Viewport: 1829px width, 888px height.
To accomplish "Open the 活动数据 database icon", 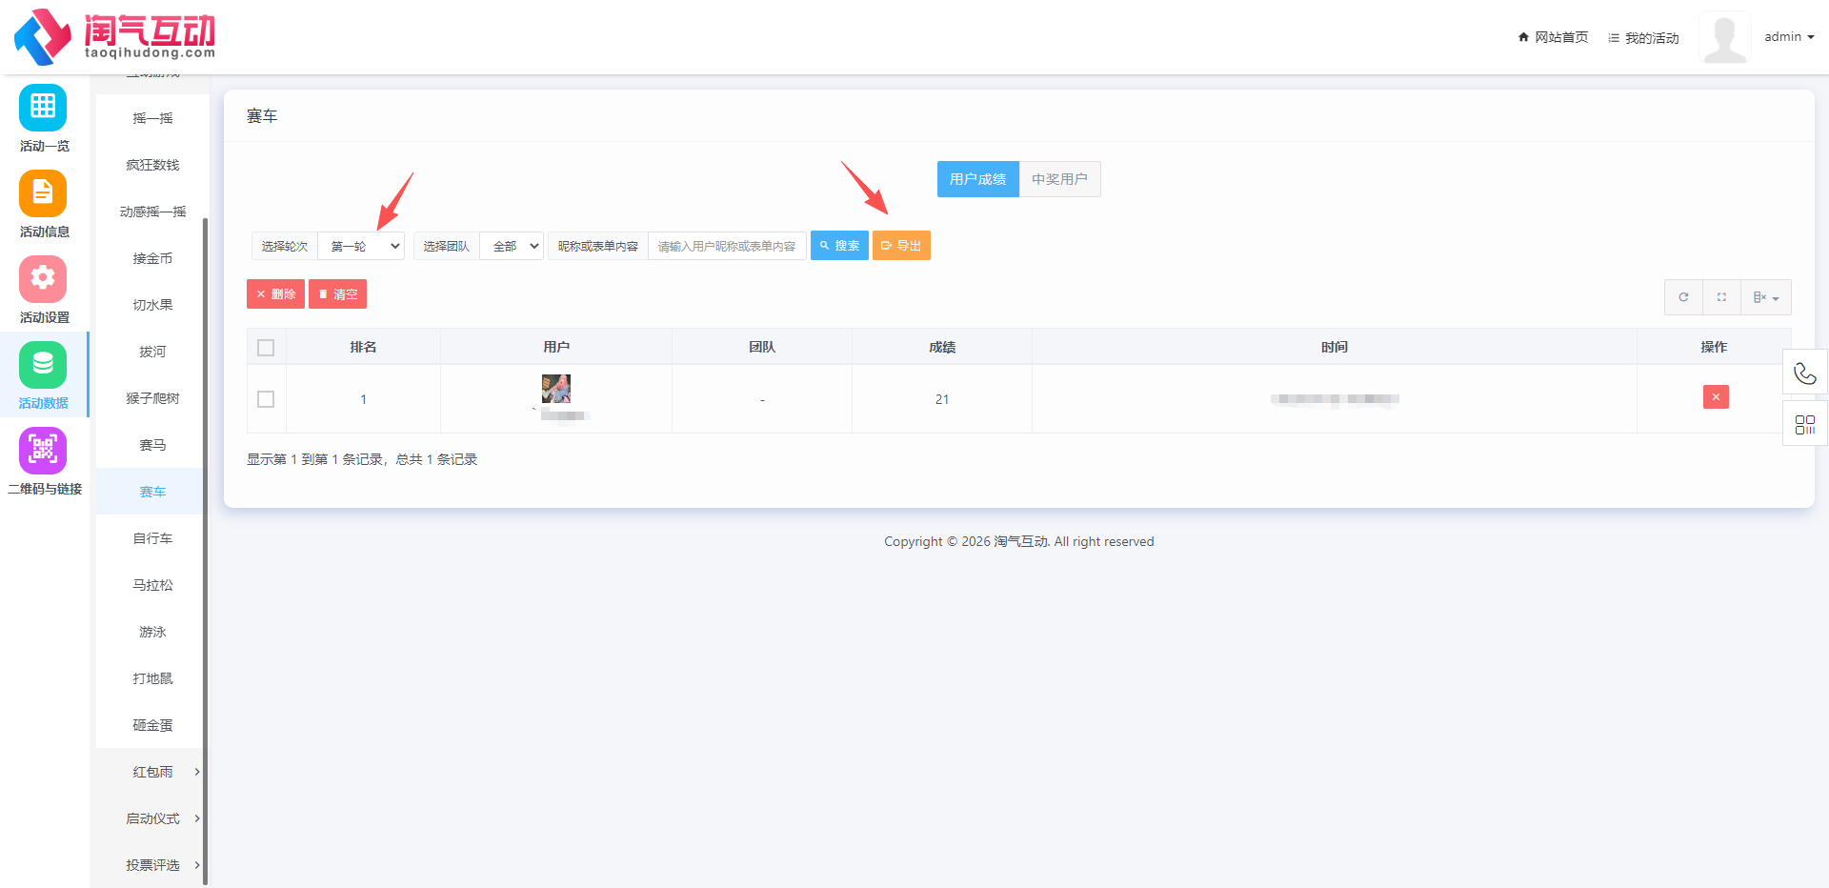I will click(43, 365).
